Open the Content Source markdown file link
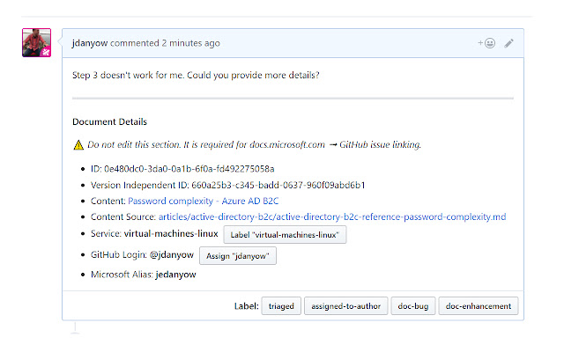The image size is (564, 352). [x=332, y=216]
